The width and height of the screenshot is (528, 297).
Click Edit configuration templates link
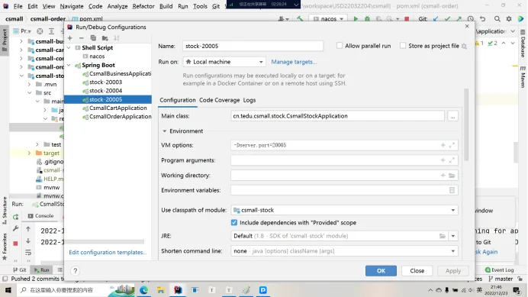(108, 253)
